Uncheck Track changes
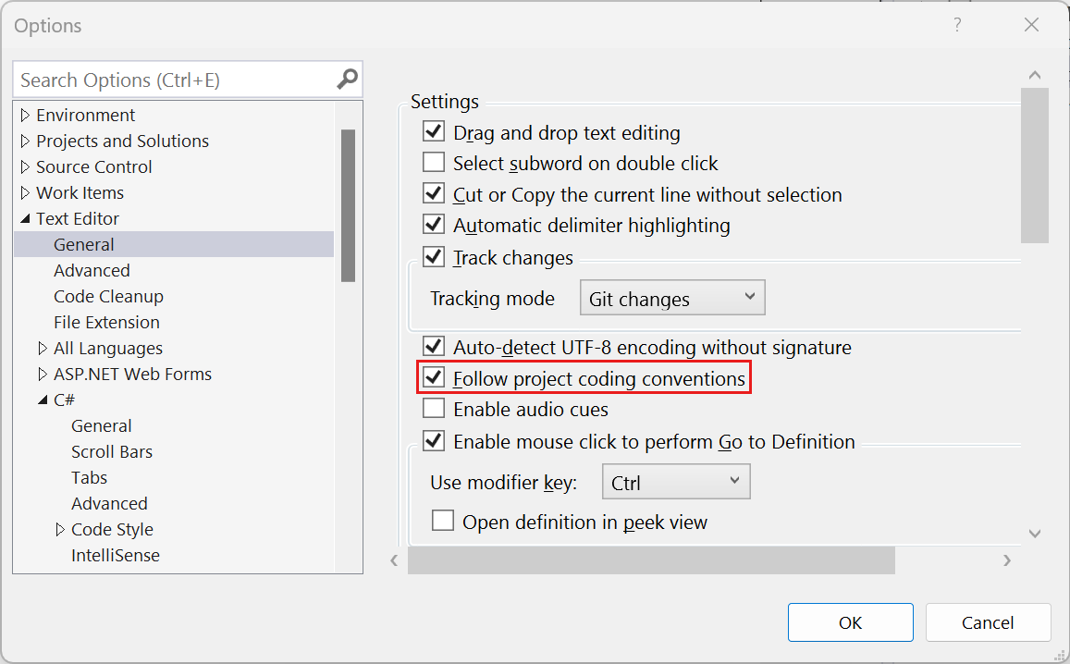Image resolution: width=1070 pixels, height=664 pixels. click(x=434, y=257)
